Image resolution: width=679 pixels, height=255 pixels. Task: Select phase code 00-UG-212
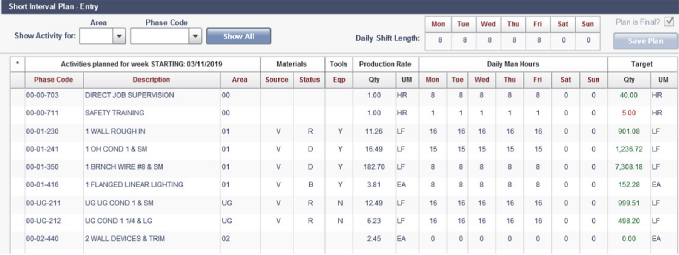(43, 221)
